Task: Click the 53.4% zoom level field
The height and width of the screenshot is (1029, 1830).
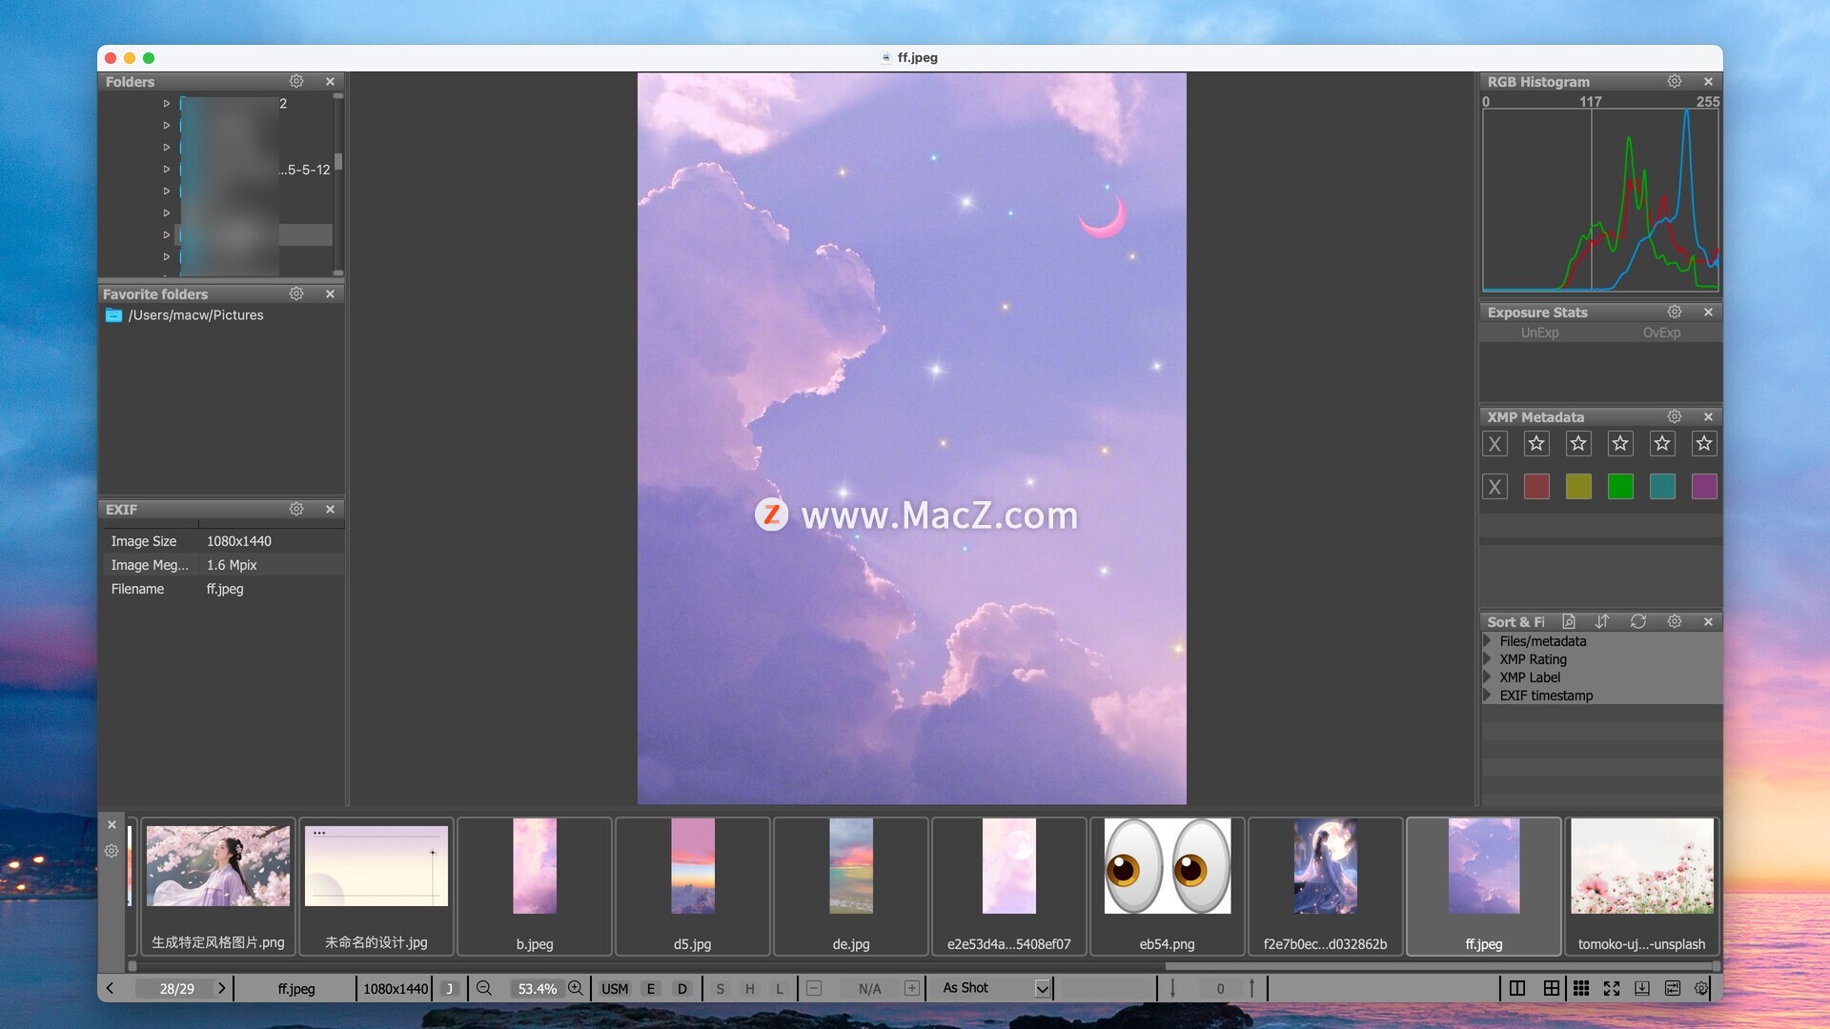Action: click(537, 988)
